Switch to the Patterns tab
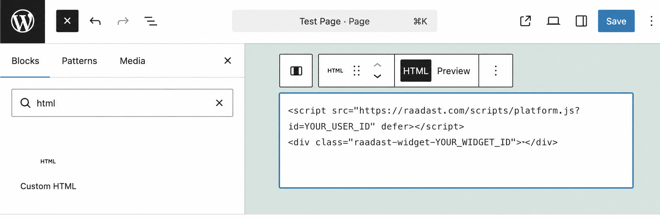 (80, 61)
